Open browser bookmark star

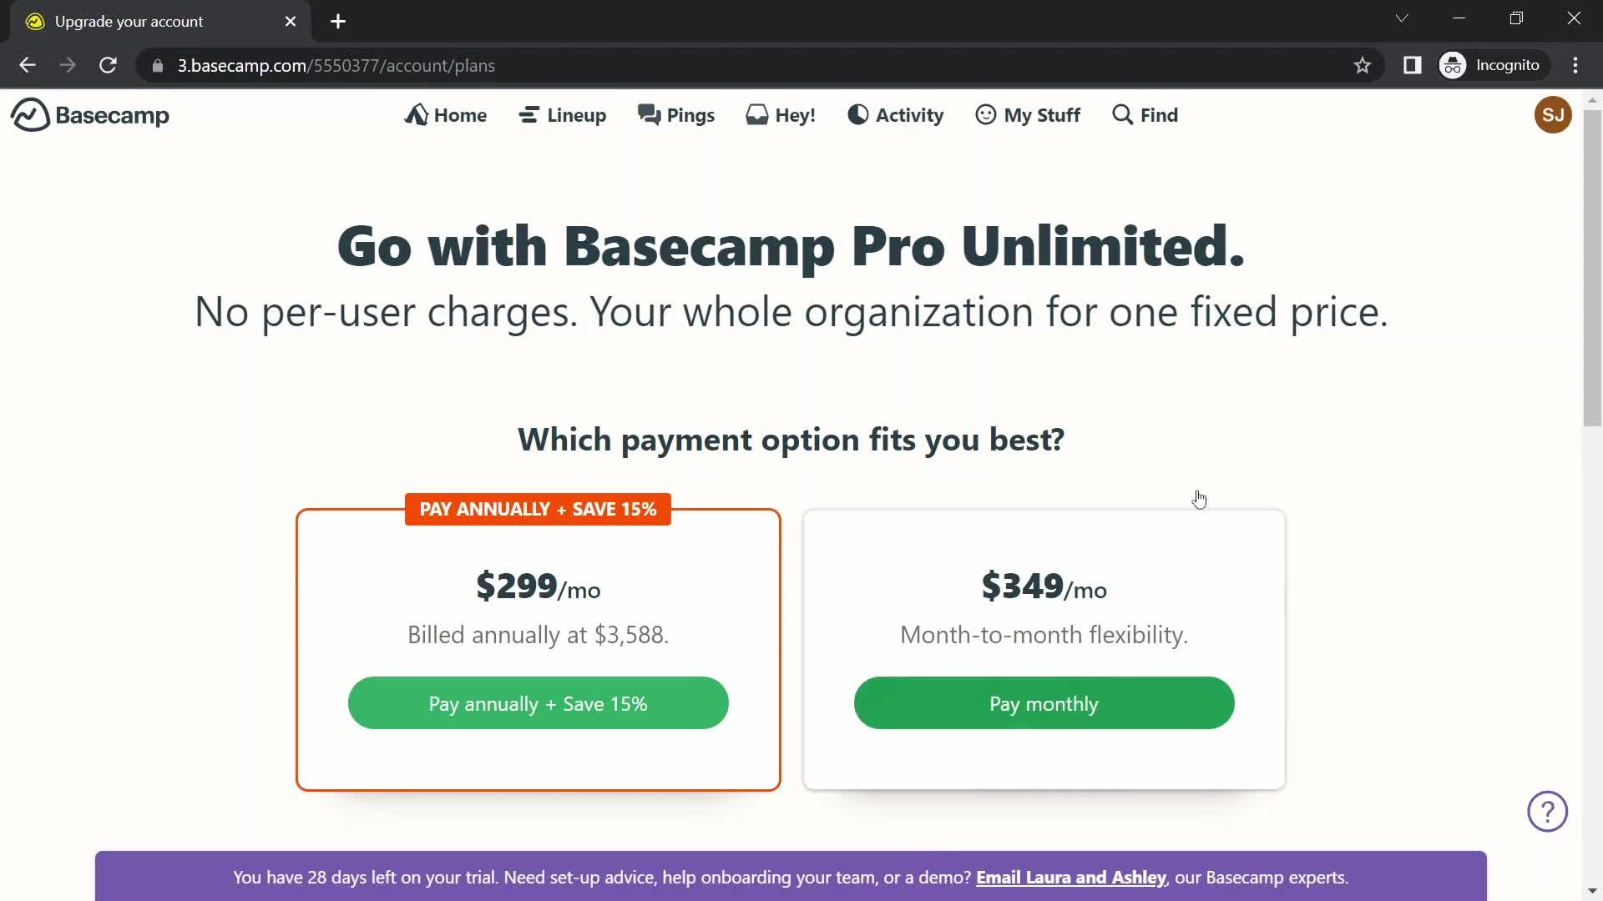click(x=1363, y=65)
